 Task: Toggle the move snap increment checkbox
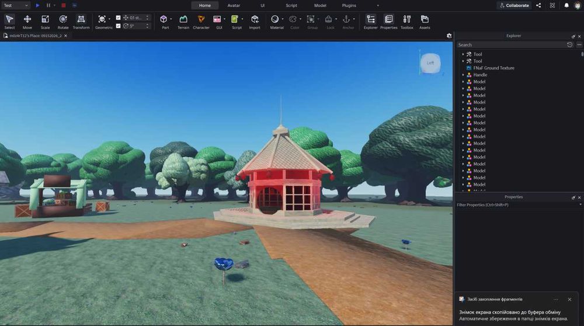tap(118, 18)
